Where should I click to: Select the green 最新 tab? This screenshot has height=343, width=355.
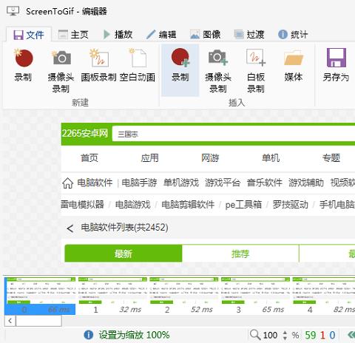click(124, 254)
